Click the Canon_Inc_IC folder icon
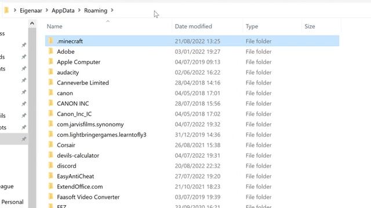 pos(50,113)
